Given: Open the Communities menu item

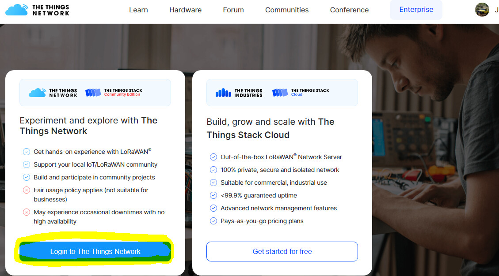Looking at the screenshot, I should point(287,10).
